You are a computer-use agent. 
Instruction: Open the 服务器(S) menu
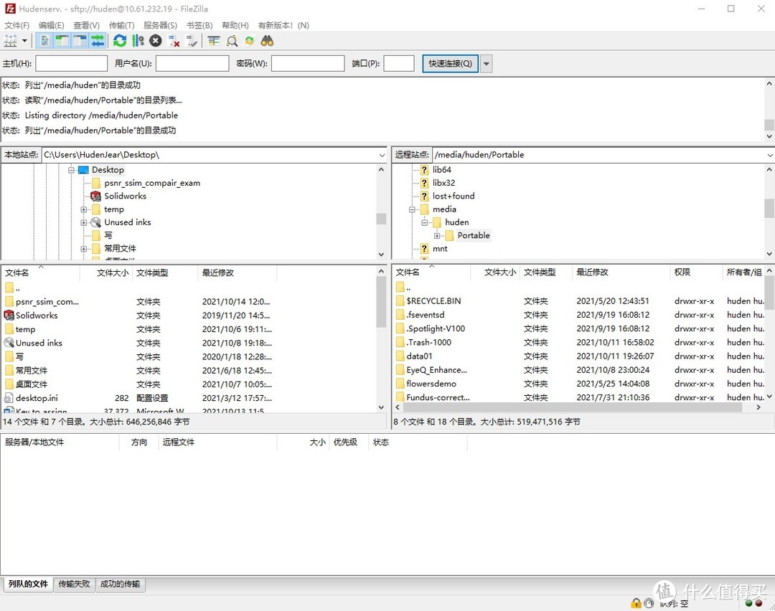pyautogui.click(x=160, y=25)
